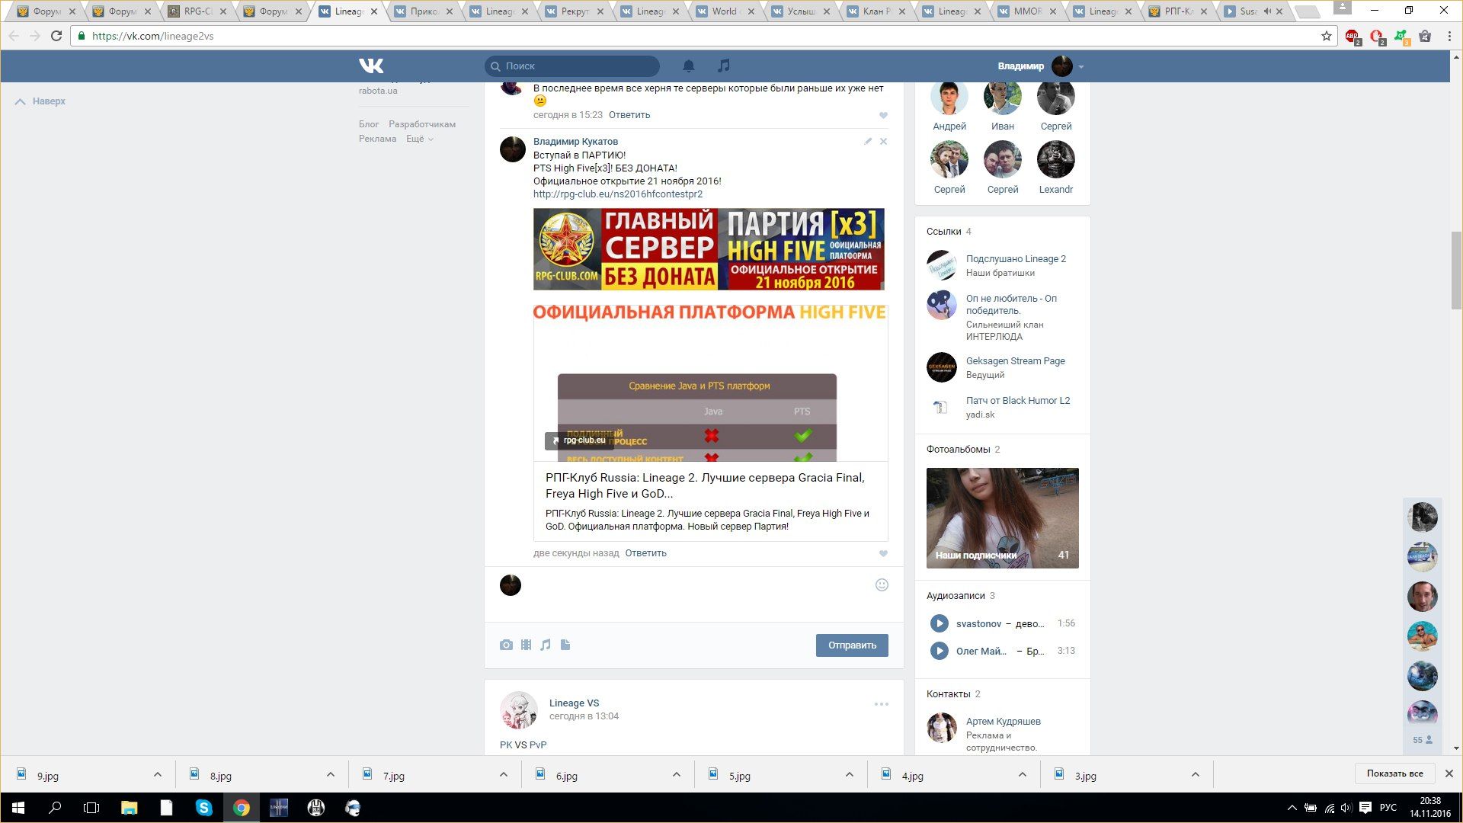Open Владимир Кукатов profile name

[575, 142]
